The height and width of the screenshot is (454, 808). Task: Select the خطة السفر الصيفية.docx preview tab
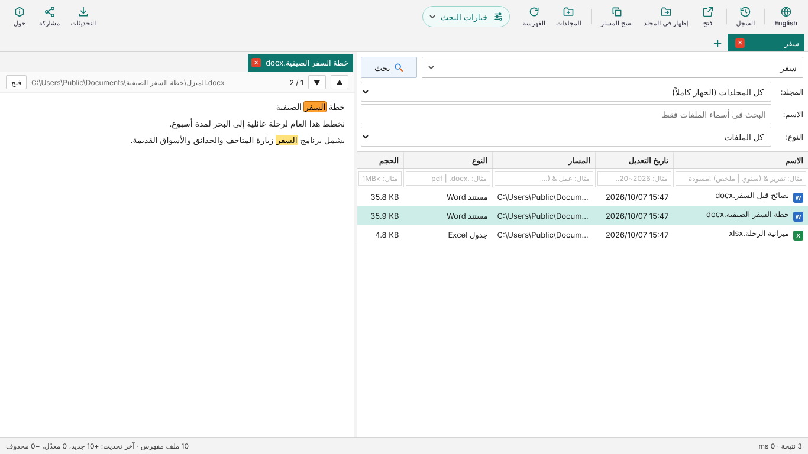tap(300, 63)
